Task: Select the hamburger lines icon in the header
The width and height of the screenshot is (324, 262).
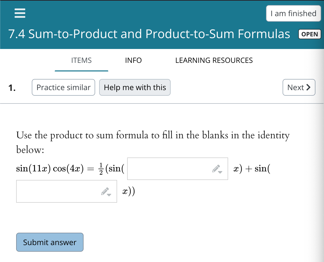Action: coord(20,13)
